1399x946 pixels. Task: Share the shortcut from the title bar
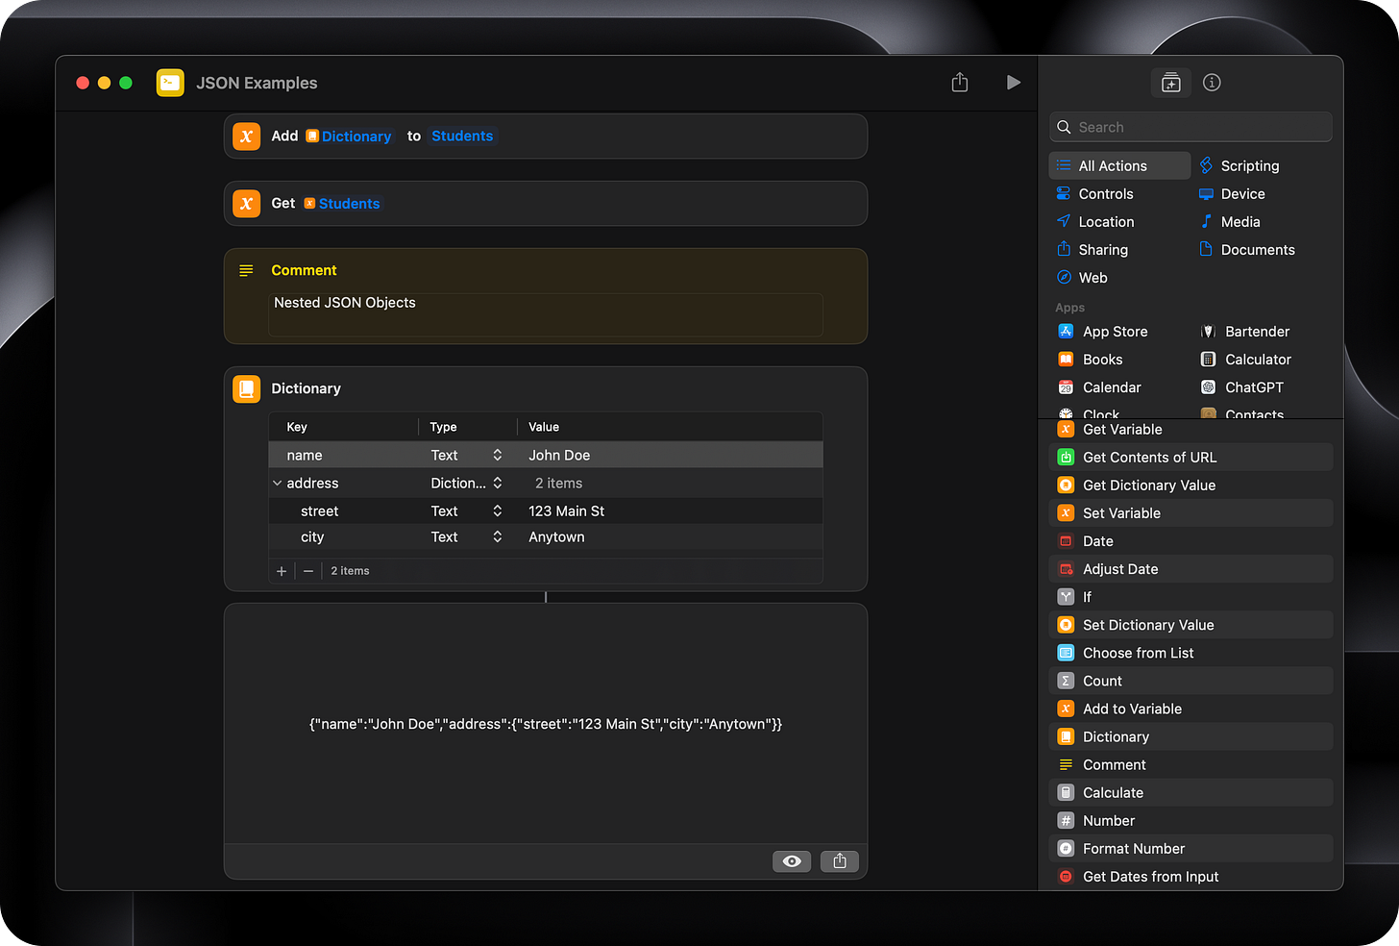pos(959,83)
